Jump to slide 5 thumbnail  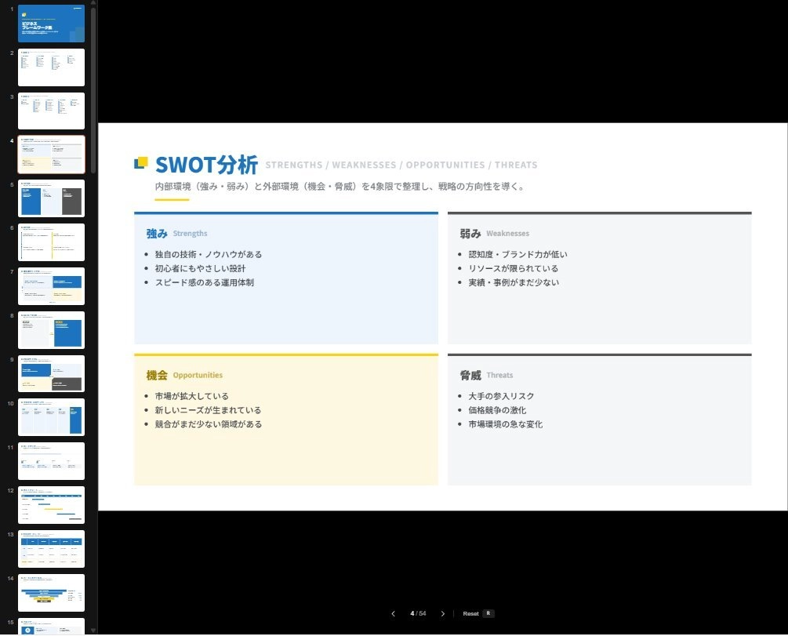click(51, 198)
